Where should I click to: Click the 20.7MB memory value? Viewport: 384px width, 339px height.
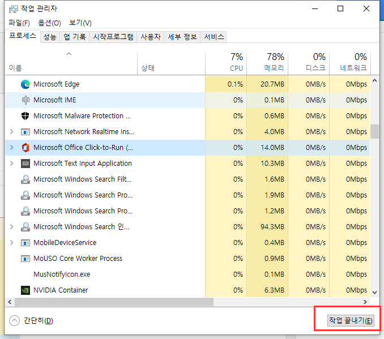click(x=272, y=84)
